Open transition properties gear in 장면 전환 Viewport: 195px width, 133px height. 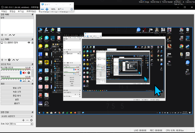pyautogui.click(x=31, y=120)
